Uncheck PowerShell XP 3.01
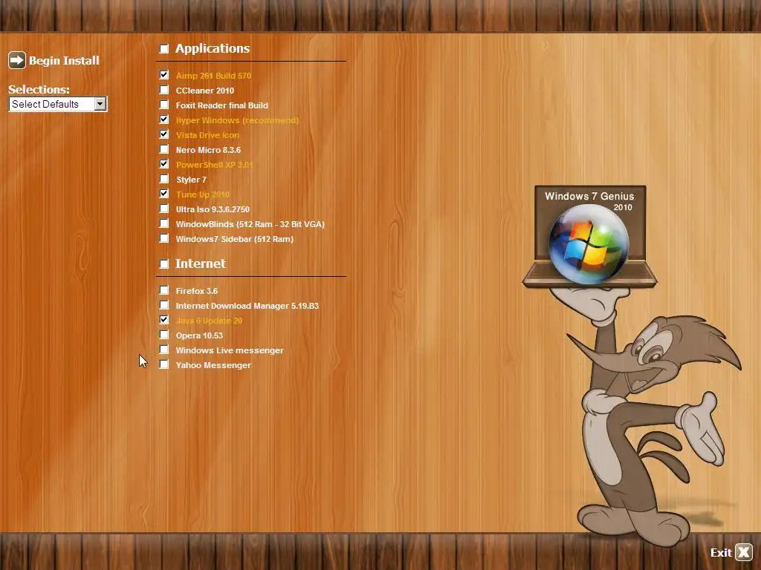The image size is (761, 570). tap(164, 164)
